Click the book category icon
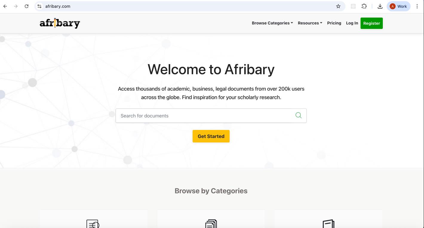The height and width of the screenshot is (228, 424). [328, 224]
